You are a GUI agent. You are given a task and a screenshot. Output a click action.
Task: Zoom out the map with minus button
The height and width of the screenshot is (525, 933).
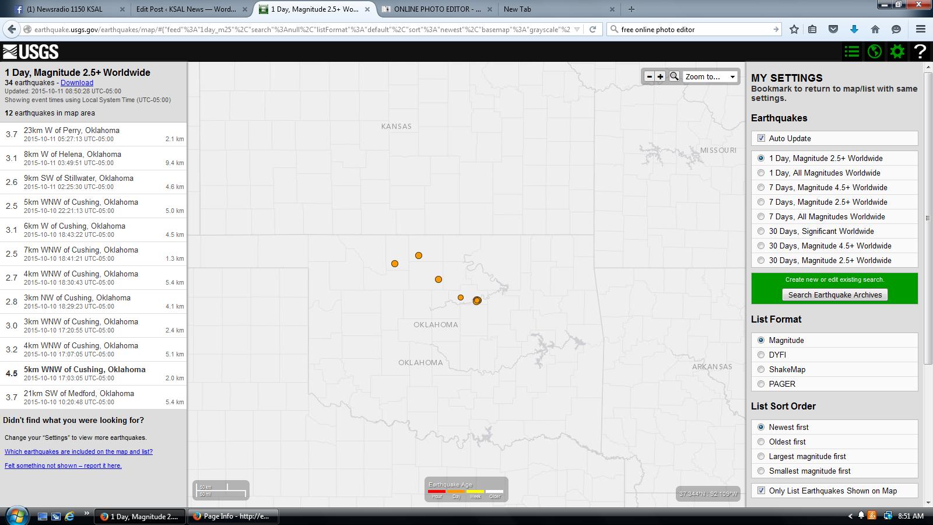click(649, 76)
